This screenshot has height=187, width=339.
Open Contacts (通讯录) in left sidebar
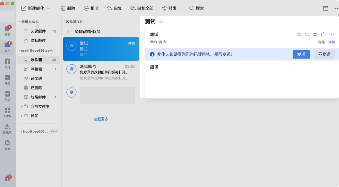pos(7,128)
